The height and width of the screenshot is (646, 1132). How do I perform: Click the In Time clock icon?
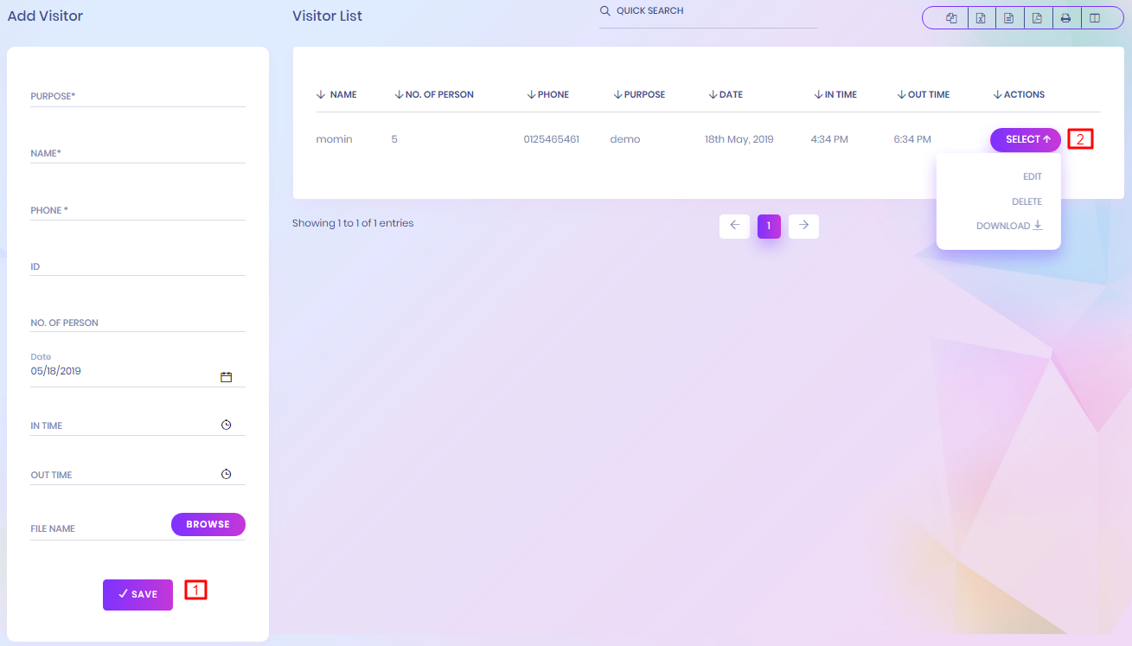point(226,425)
